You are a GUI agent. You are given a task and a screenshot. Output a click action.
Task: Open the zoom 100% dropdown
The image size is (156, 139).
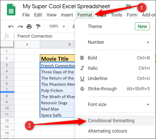pyautogui.click(x=57, y=26)
